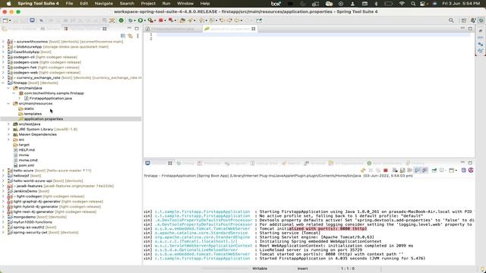This screenshot has height=273, width=486.
Task: Collapse all in Project Explorer toolbar
Action: [123, 36]
